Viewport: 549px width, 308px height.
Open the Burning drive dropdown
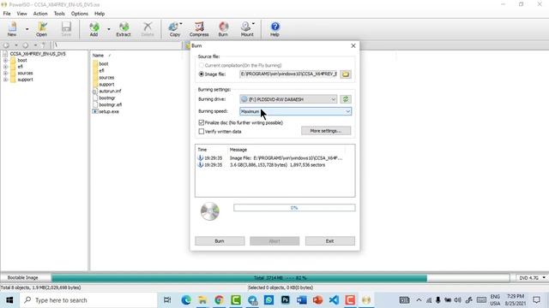pyautogui.click(x=288, y=99)
